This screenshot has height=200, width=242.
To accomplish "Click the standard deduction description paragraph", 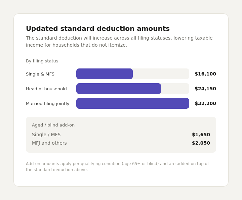I will point(119,42).
